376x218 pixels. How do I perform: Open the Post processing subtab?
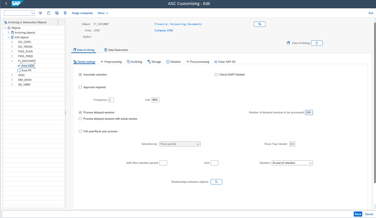(x=198, y=62)
